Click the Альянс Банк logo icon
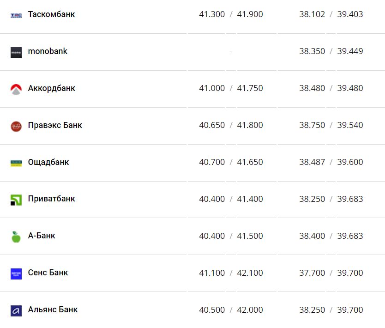 pyautogui.click(x=16, y=310)
